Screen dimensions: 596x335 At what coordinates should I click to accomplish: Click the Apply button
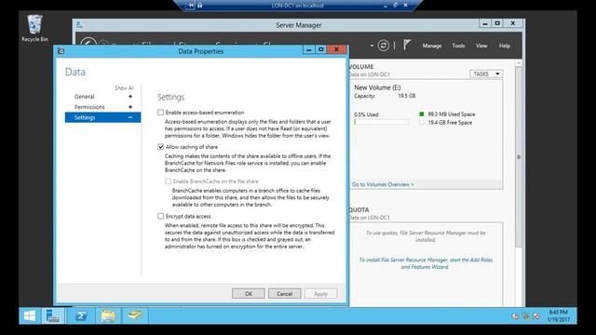point(320,294)
